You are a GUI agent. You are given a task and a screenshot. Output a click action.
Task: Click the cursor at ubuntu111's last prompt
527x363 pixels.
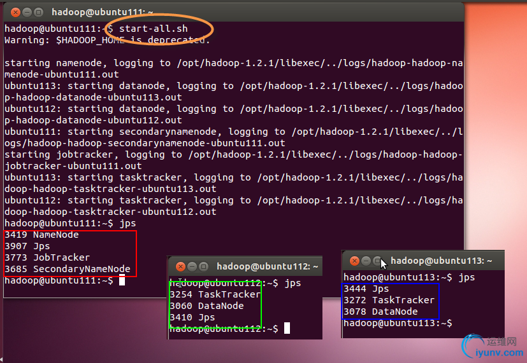click(x=122, y=280)
